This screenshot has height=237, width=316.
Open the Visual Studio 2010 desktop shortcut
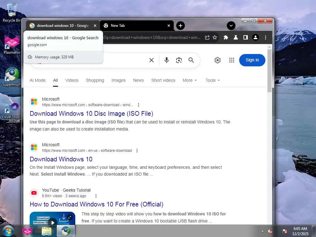(x=11, y=113)
